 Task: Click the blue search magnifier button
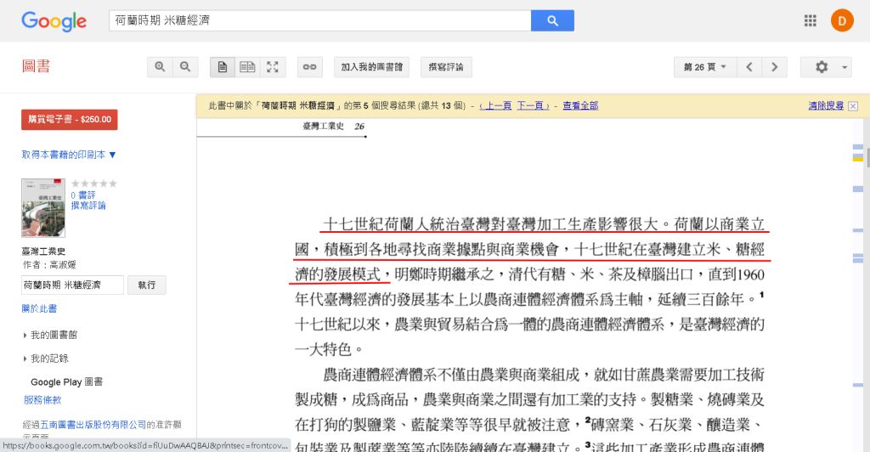(x=552, y=20)
